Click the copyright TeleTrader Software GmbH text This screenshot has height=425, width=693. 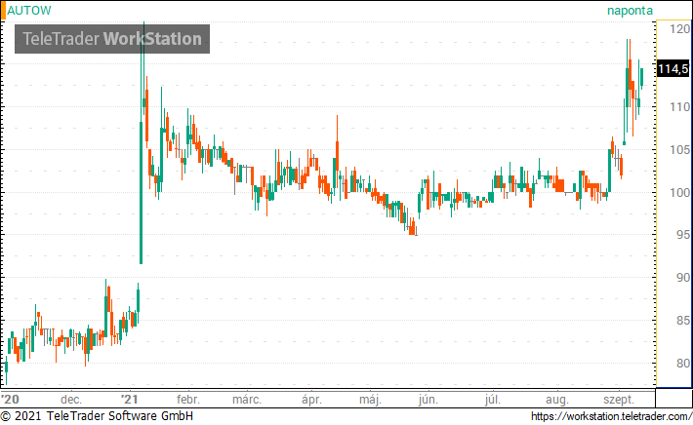[x=97, y=416]
